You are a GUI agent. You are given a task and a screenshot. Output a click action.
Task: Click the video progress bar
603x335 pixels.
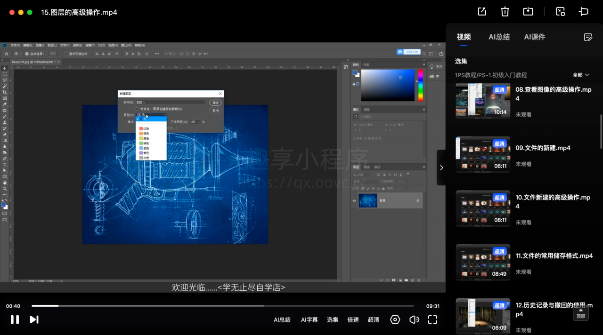tap(222, 306)
